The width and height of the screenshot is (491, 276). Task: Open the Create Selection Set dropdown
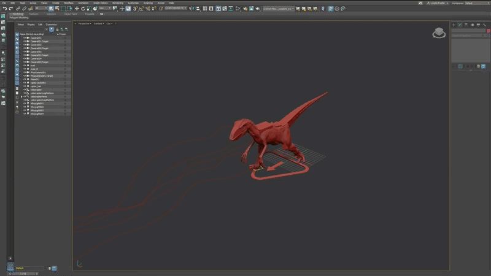click(176, 9)
